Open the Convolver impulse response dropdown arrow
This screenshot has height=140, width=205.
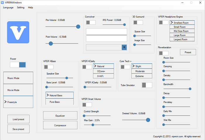click(x=124, y=47)
